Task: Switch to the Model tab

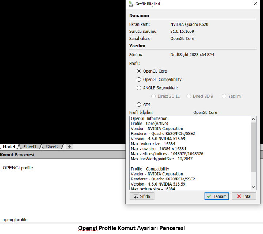Action: 9,147
